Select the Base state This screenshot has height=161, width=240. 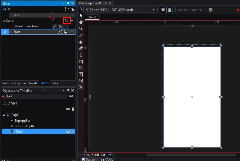click(x=17, y=15)
